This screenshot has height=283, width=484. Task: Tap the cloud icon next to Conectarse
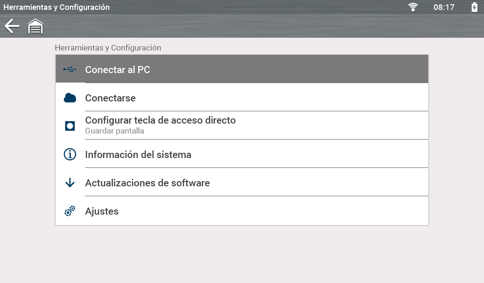pos(70,98)
